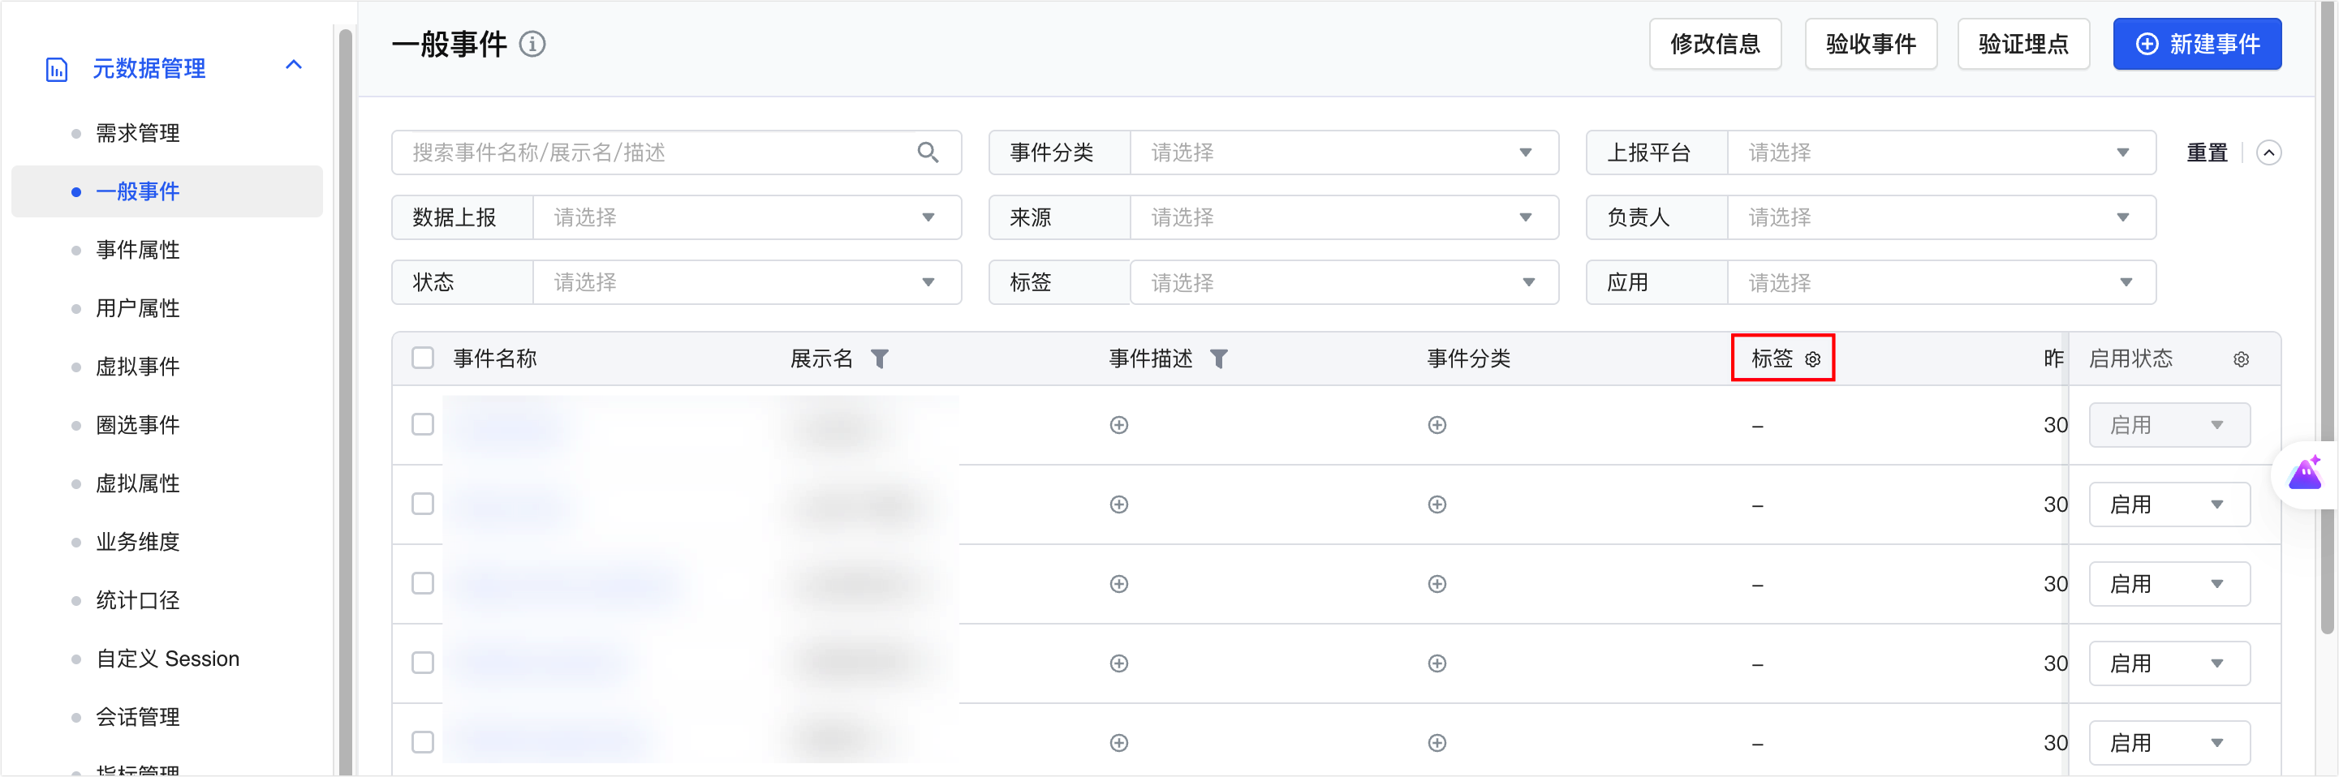Add 事件分类 in third table row
Image resolution: width=2339 pixels, height=777 pixels.
click(1437, 584)
